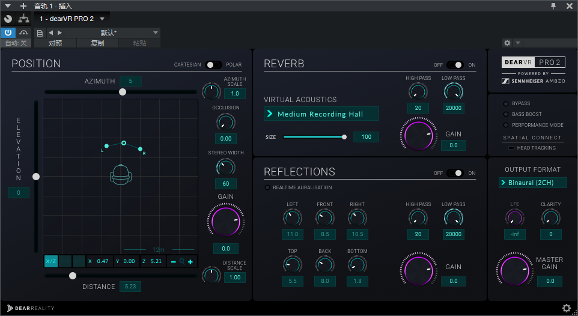Open the Medium Recording Hall acoustics dropdown
The height and width of the screenshot is (316, 578).
321,114
